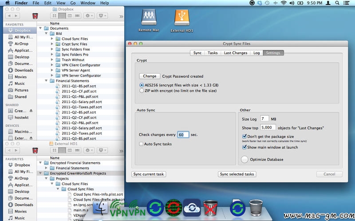Select ZIP with encrypt radio option

142,91
